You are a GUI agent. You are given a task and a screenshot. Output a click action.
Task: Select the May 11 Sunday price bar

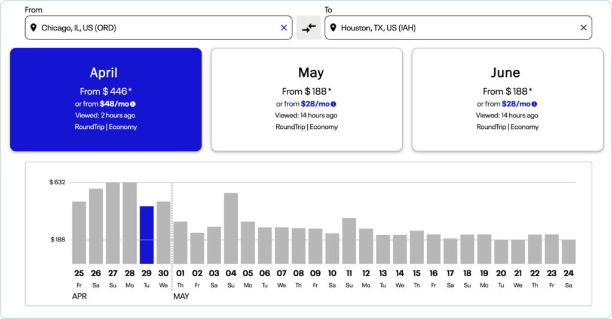point(349,241)
